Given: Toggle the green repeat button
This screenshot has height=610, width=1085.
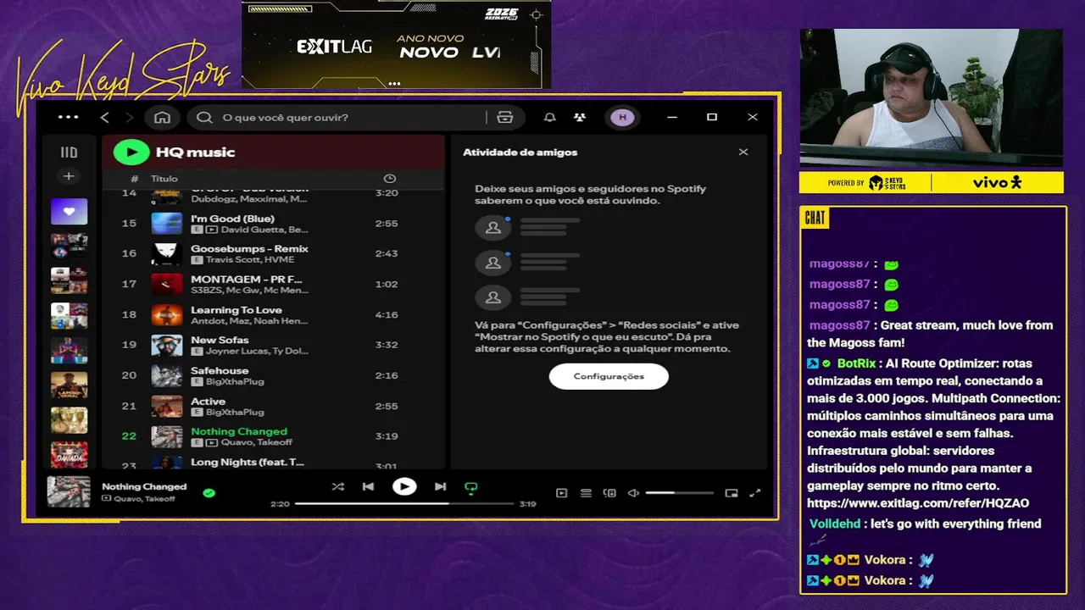Looking at the screenshot, I should pyautogui.click(x=471, y=487).
